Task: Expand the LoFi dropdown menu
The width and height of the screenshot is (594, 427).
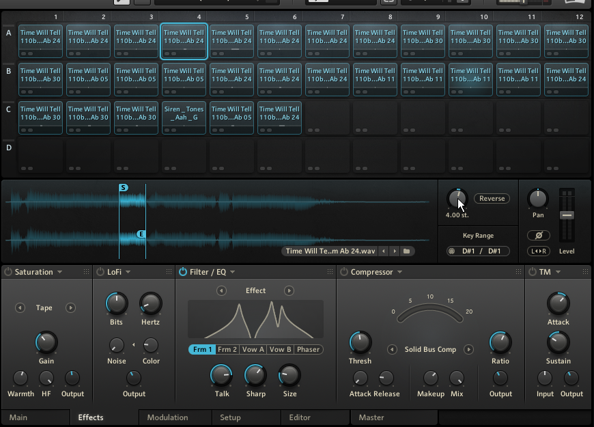Action: pos(128,272)
